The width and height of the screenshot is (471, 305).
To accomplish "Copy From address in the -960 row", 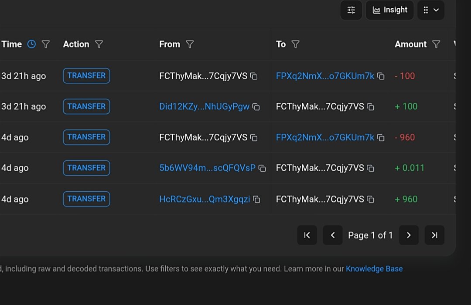I will click(254, 138).
